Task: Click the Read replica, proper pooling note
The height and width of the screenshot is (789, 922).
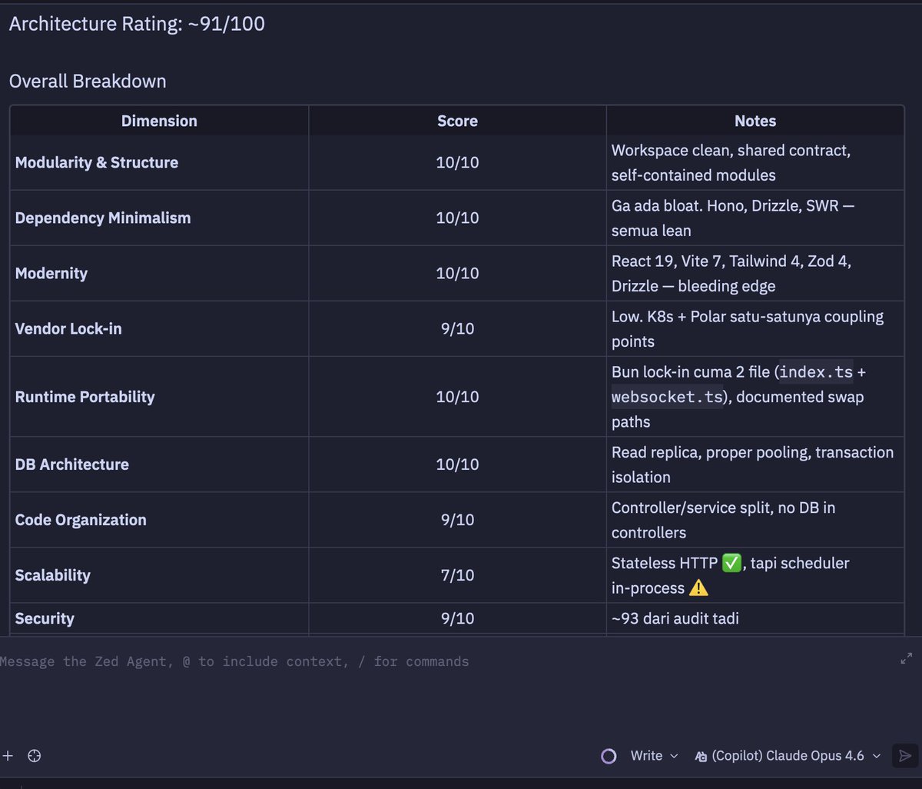Action: click(x=752, y=464)
